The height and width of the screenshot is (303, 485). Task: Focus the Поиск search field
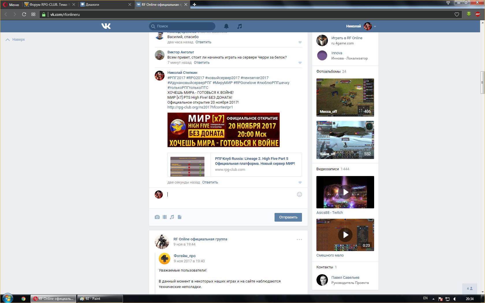coord(182,26)
